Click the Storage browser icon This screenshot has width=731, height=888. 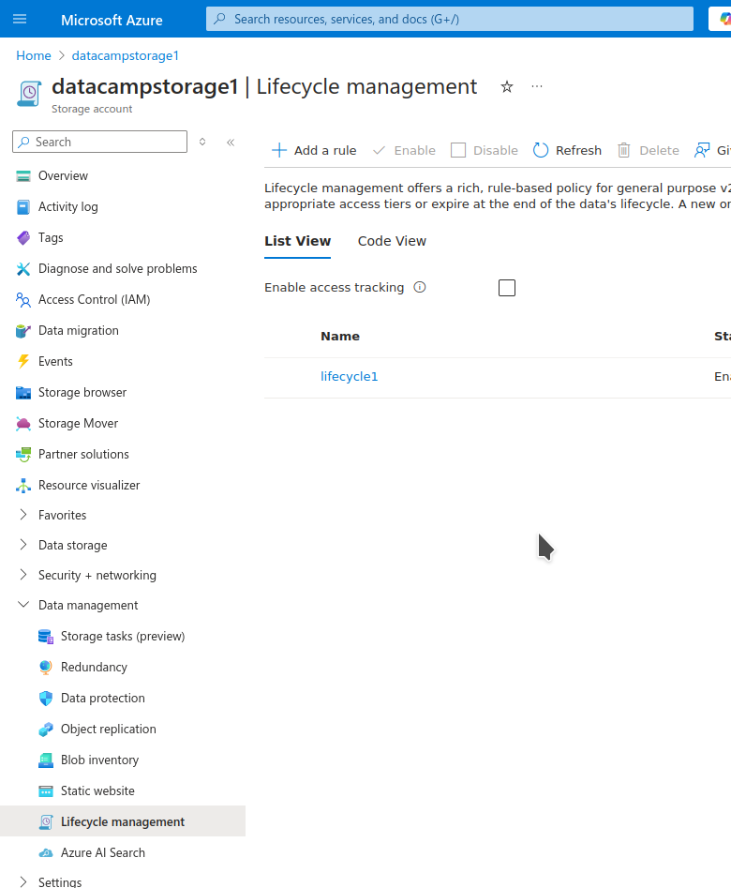[x=23, y=393]
